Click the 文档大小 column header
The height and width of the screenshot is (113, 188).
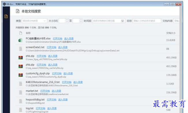tap(171, 33)
